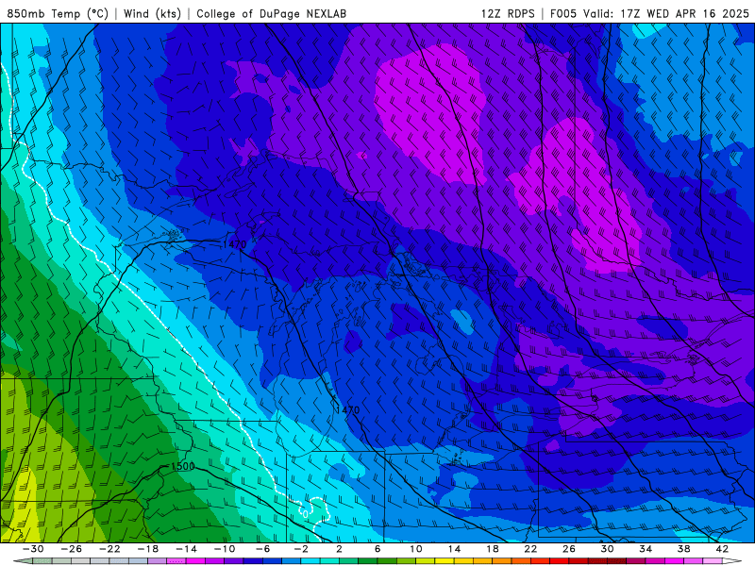Click the "-26" colorbar tick label
Image resolution: width=755 pixels, height=566 pixels.
[72, 549]
